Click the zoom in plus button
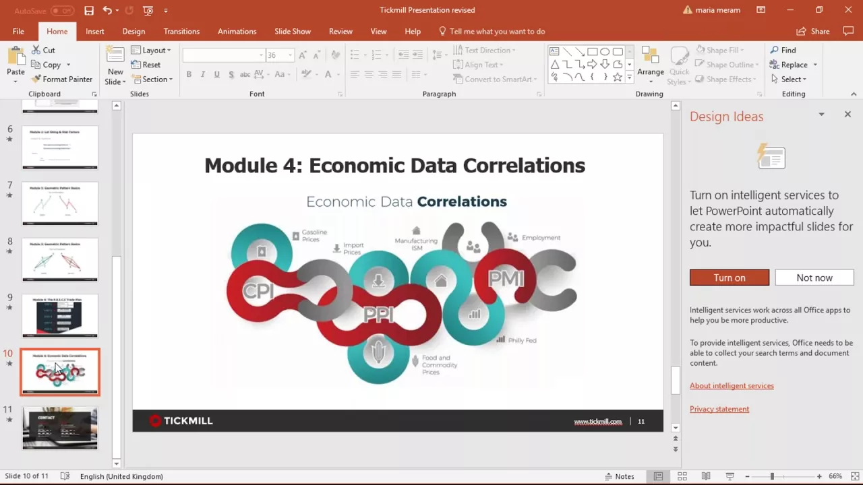The height and width of the screenshot is (485, 863). (819, 476)
